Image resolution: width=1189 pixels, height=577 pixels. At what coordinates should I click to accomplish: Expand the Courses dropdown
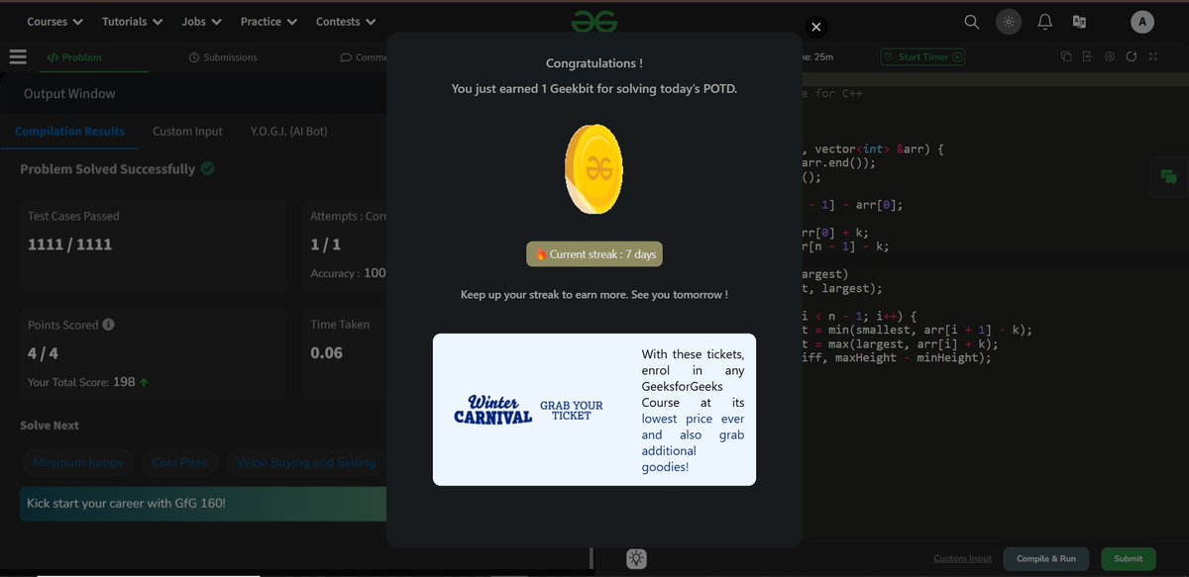tap(54, 22)
